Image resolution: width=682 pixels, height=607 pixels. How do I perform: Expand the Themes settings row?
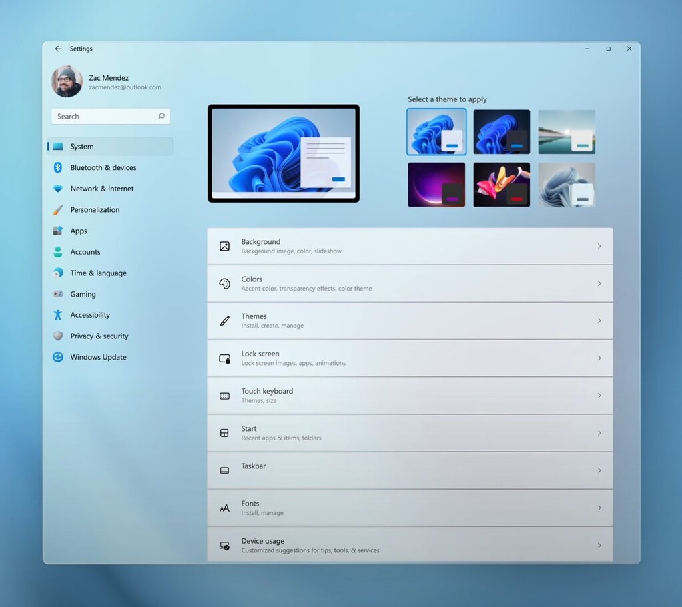click(x=410, y=320)
